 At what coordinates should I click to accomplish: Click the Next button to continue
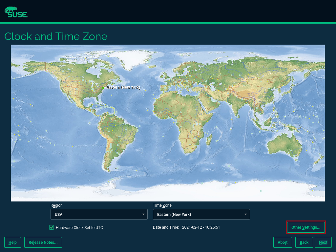[x=323, y=242]
